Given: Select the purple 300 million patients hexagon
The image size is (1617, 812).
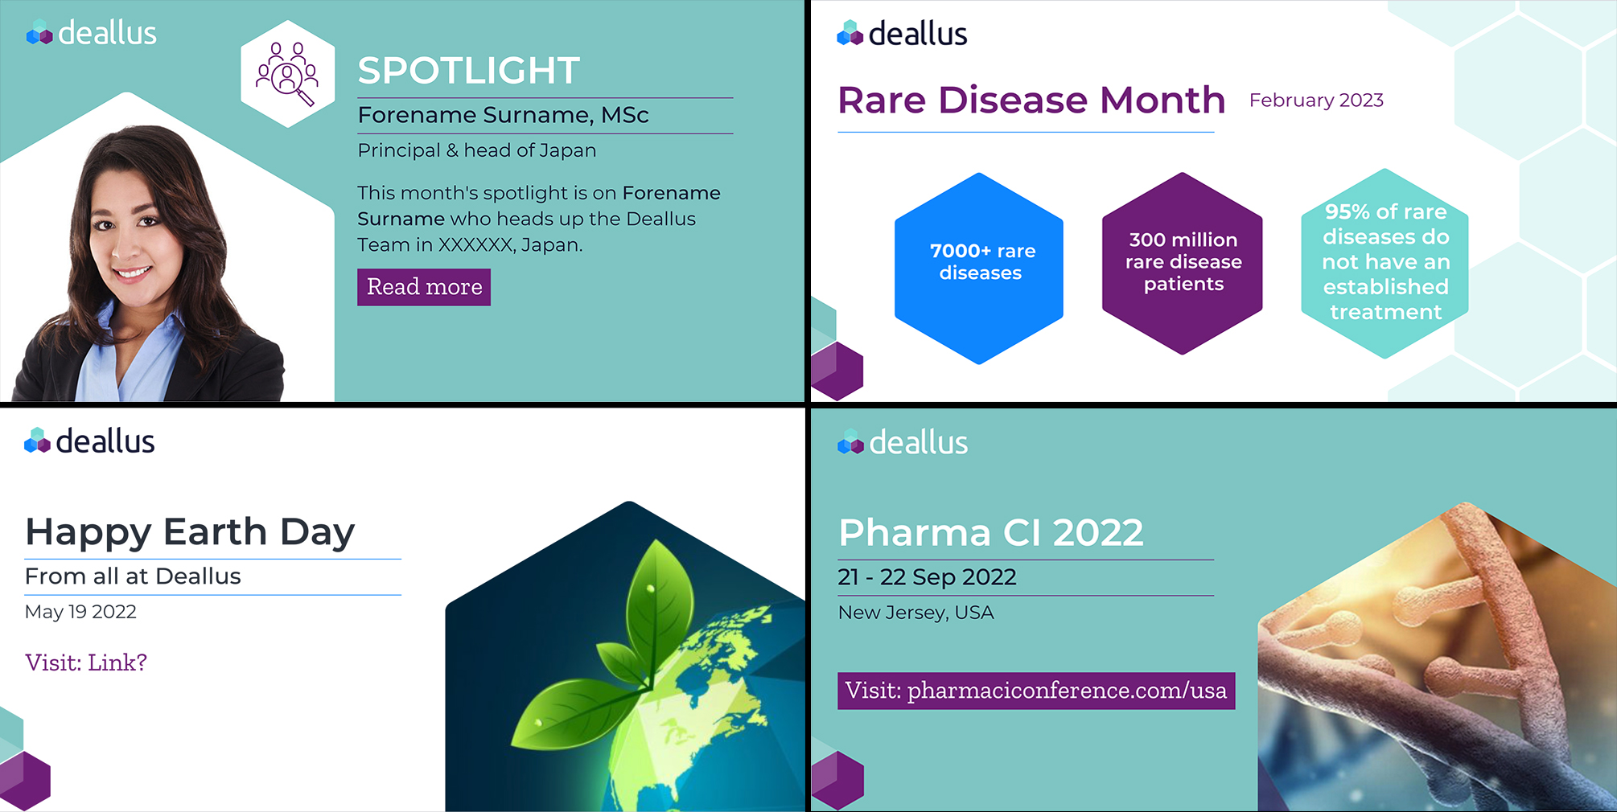Looking at the screenshot, I should click(1183, 263).
